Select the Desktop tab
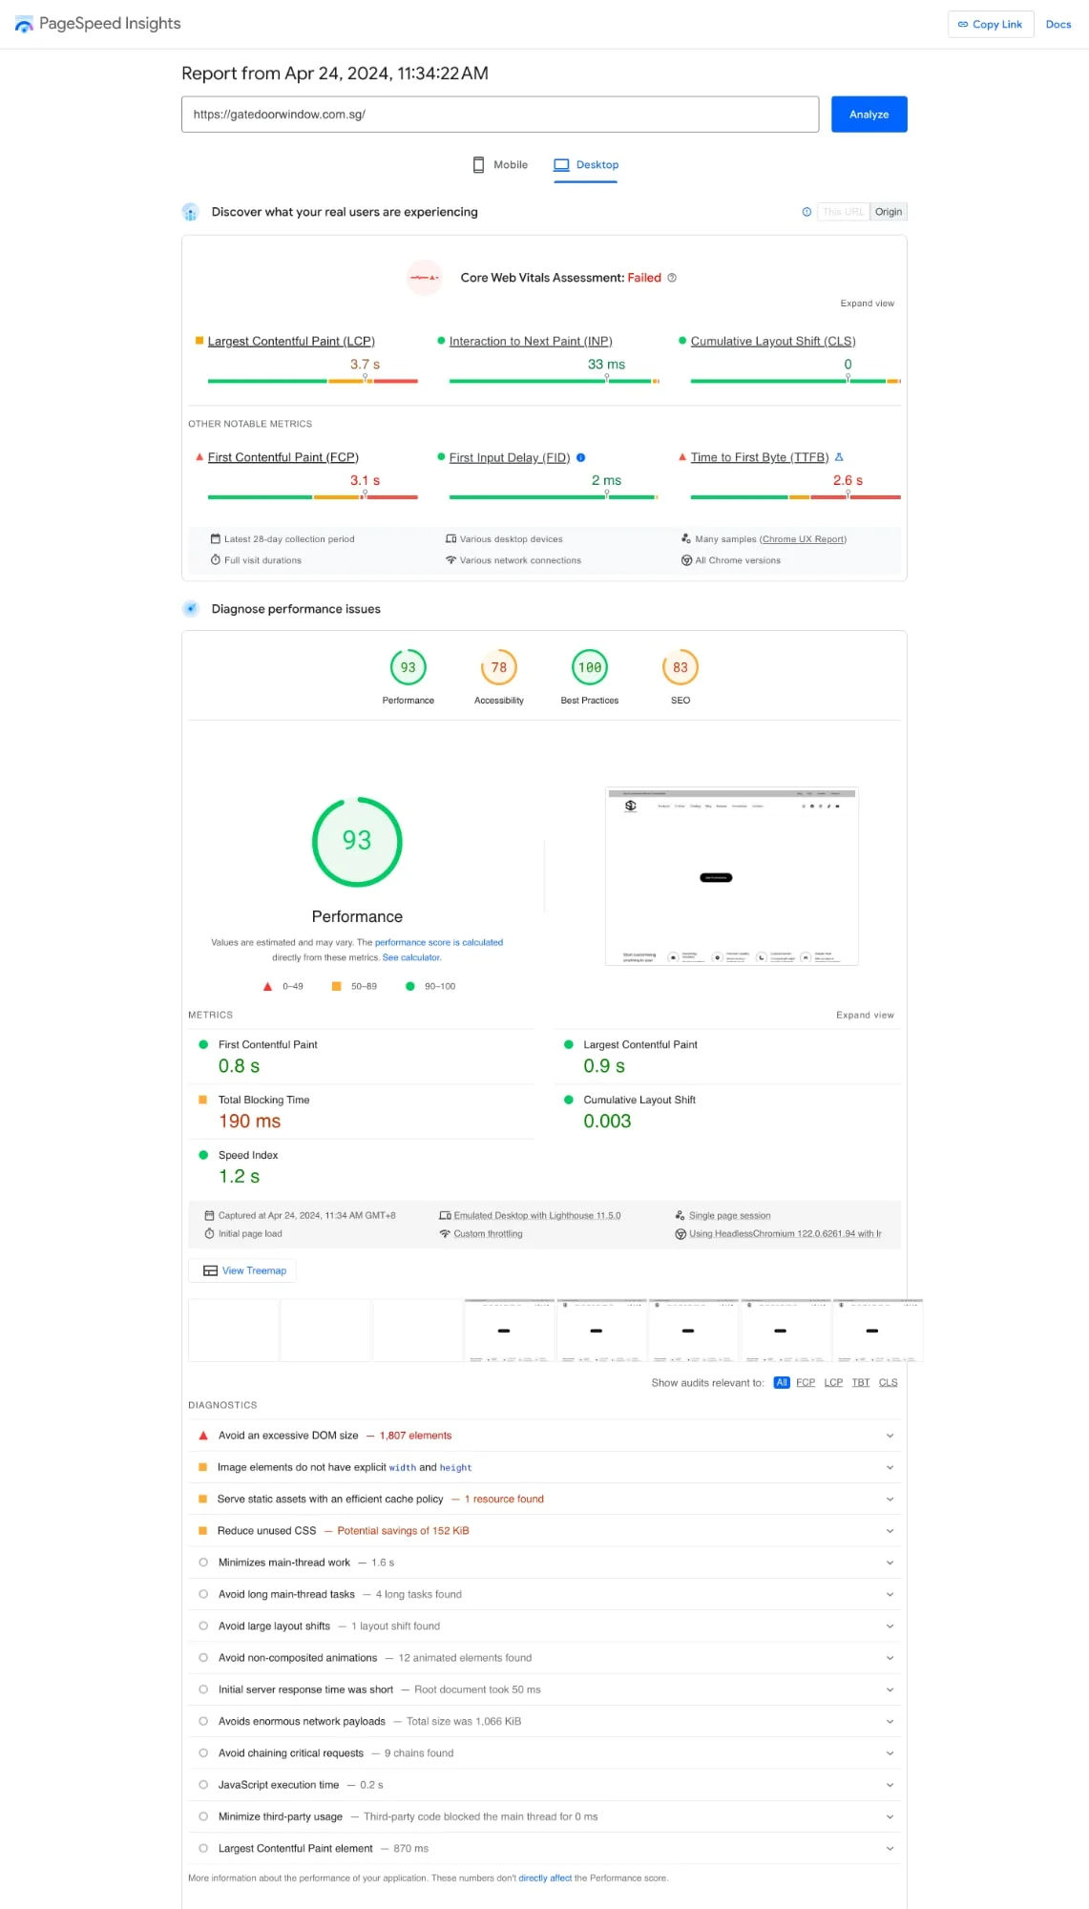Image resolution: width=1089 pixels, height=1909 pixels. (586, 165)
